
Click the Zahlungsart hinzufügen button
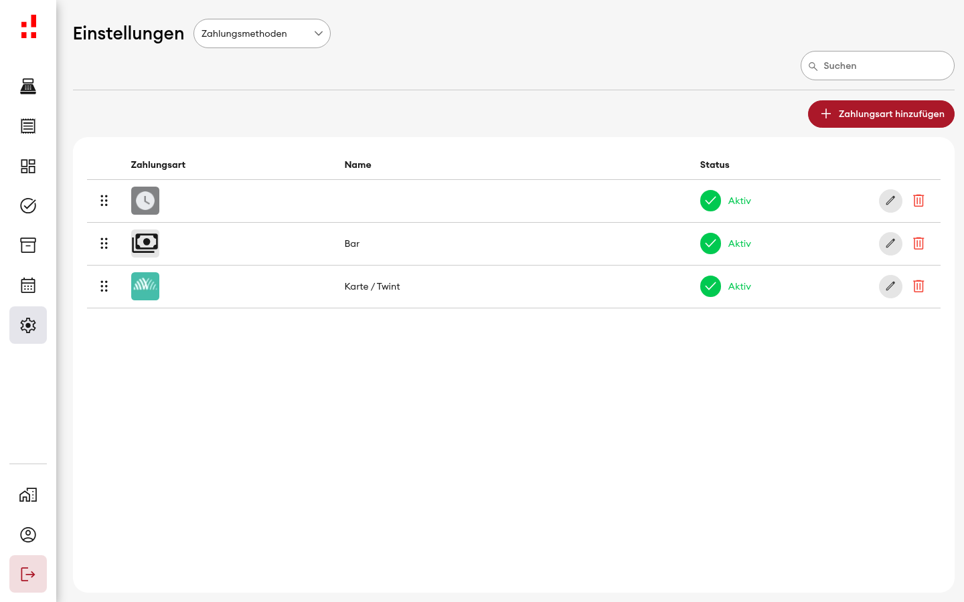click(881, 114)
